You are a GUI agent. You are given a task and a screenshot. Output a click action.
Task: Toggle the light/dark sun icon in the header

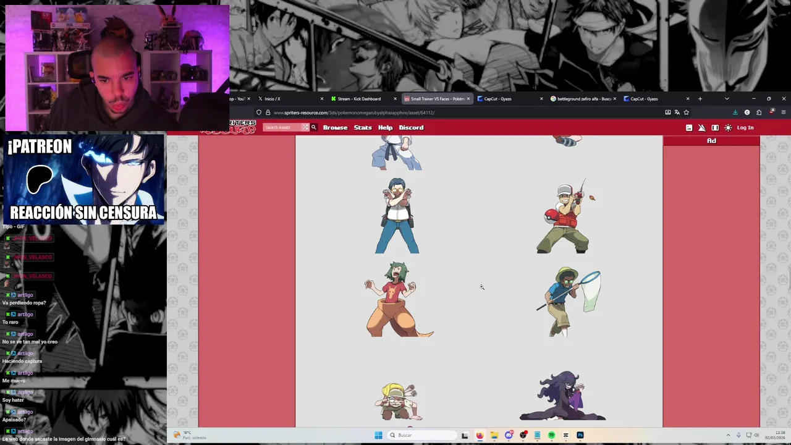pos(728,128)
